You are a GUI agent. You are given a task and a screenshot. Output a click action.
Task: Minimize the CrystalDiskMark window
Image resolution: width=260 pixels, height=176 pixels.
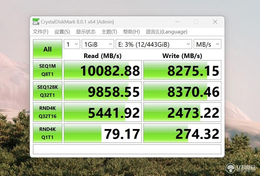177,22
